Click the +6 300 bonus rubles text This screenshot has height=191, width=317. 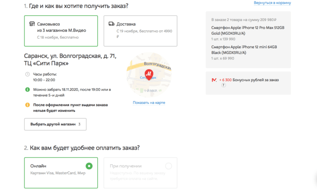tap(249, 80)
